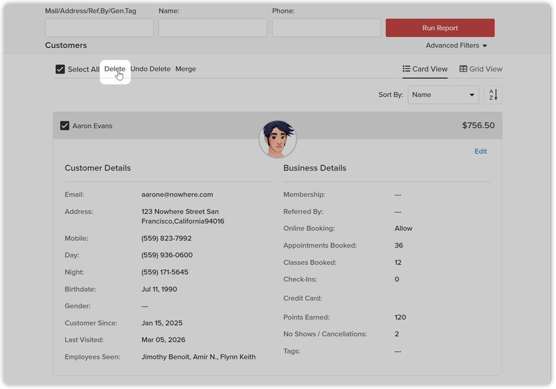Focus the Name search field
The height and width of the screenshot is (389, 556).
point(213,28)
